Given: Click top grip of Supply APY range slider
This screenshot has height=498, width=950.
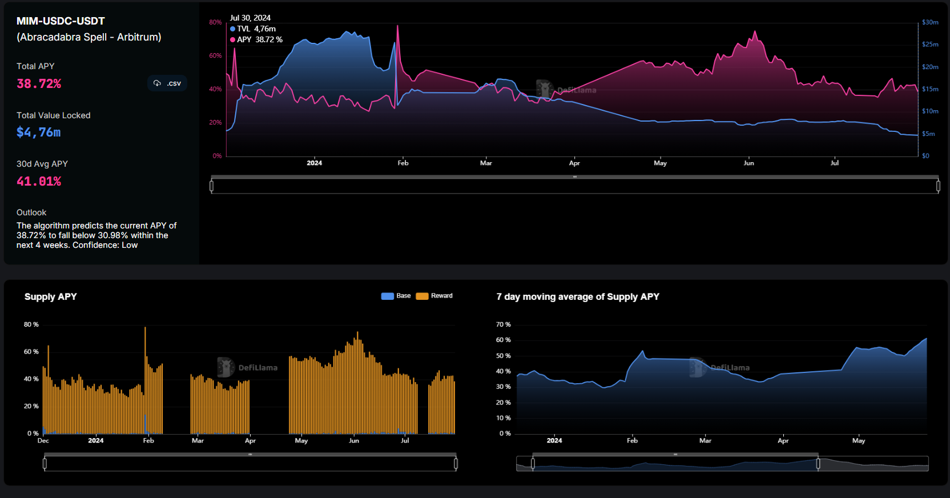Looking at the screenshot, I should click(250, 455).
